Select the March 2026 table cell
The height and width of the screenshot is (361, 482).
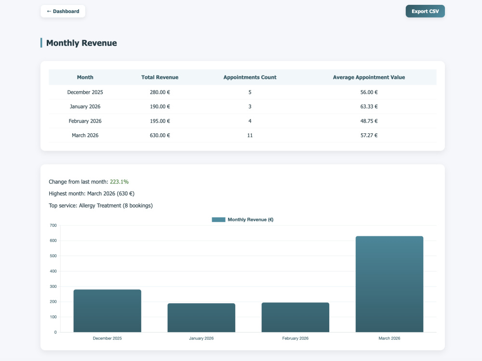[85, 135]
